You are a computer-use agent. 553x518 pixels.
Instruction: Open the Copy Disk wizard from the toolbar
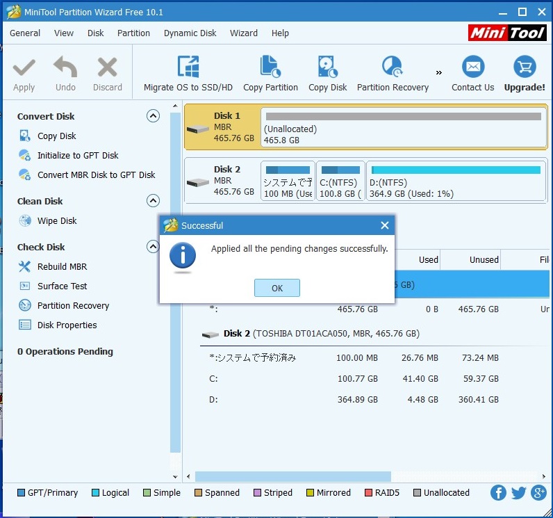[328, 74]
